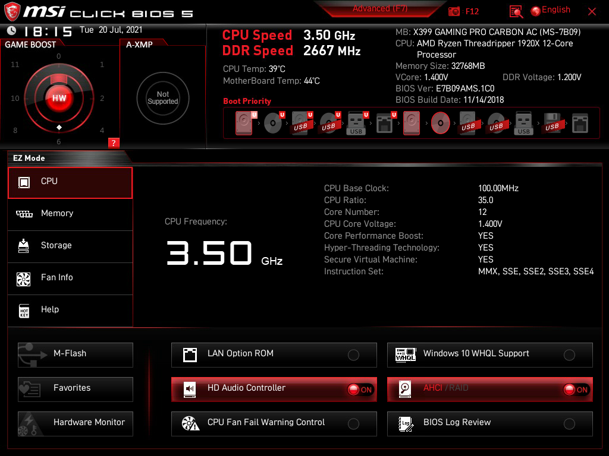Turn off HD Audio Controller
Image resolution: width=609 pixels, height=456 pixels.
(274, 389)
